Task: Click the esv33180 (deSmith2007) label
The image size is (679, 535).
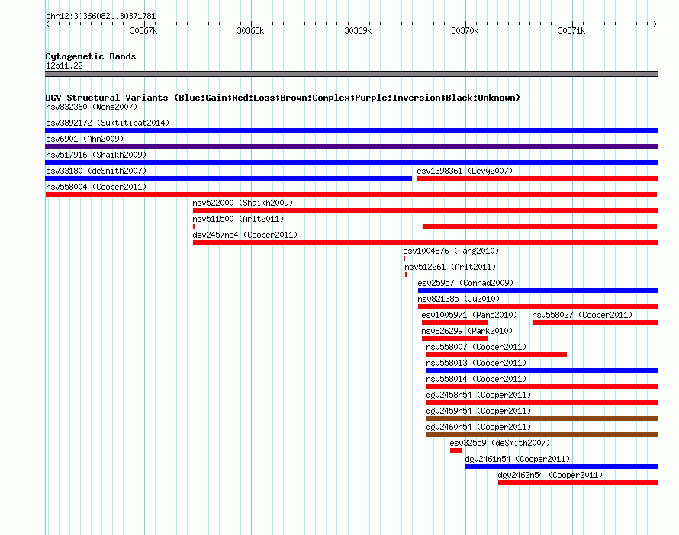Action: point(96,171)
